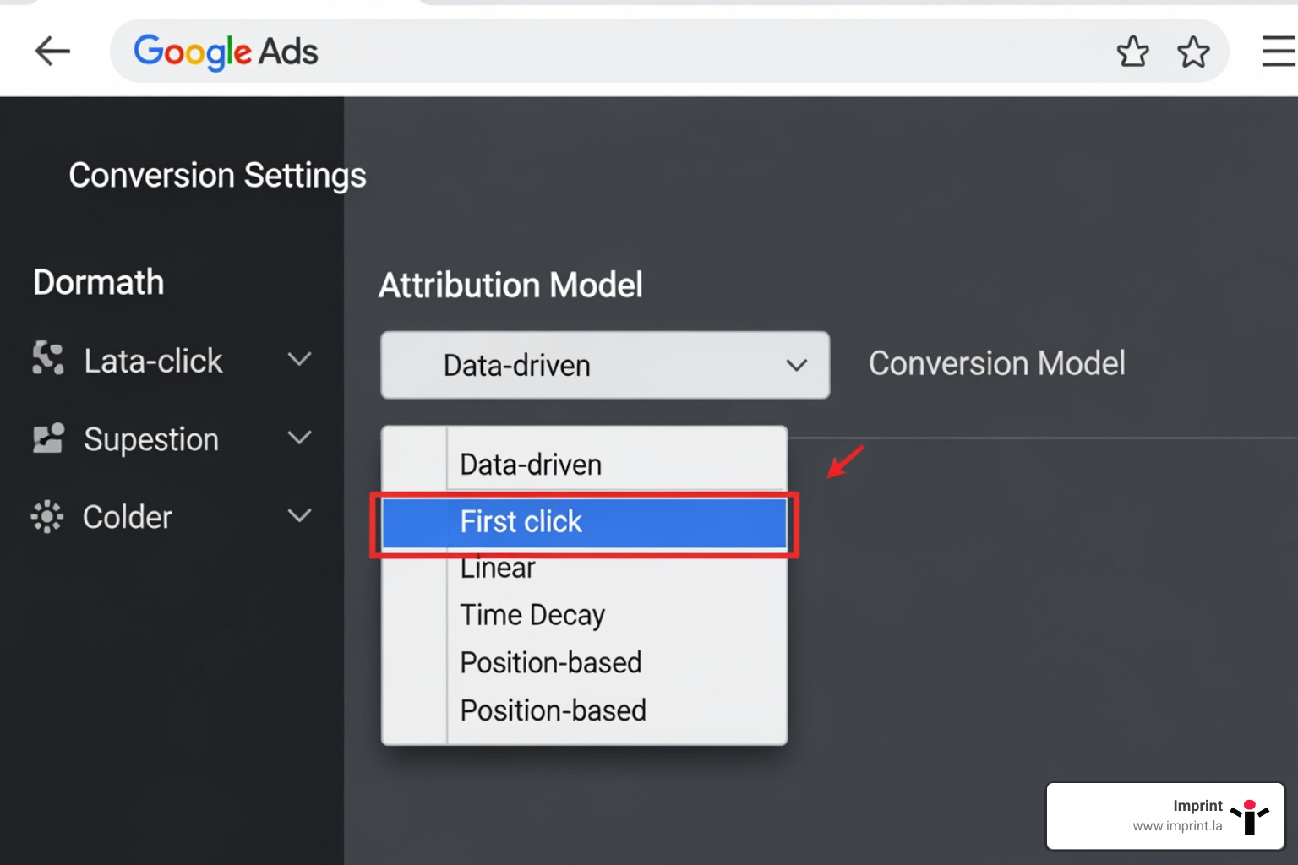Select the last Position-based entry
Viewport: 1298px width, 865px height.
pyautogui.click(x=553, y=710)
